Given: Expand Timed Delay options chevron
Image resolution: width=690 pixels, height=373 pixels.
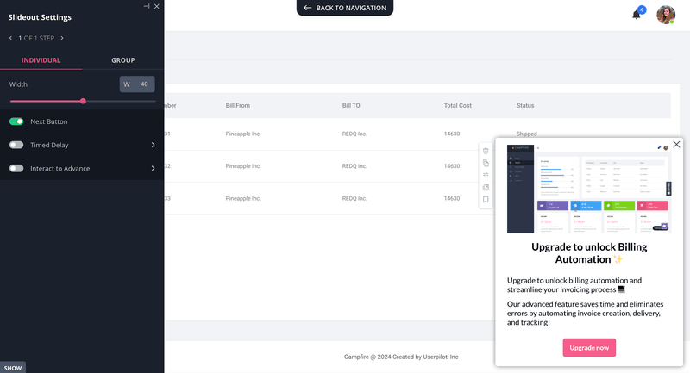Looking at the screenshot, I should [x=154, y=145].
